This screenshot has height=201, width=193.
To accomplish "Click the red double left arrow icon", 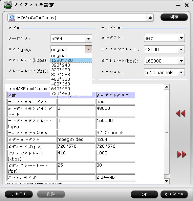I will pos(180,113).
